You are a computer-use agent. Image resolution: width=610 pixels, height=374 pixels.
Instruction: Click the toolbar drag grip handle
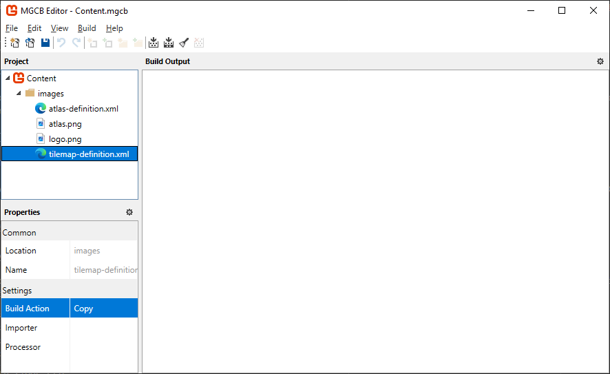coord(6,43)
